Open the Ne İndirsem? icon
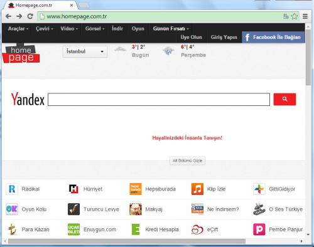This screenshot has width=314, height=247. coord(197,209)
